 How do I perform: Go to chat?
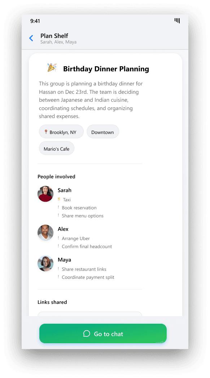(x=103, y=333)
